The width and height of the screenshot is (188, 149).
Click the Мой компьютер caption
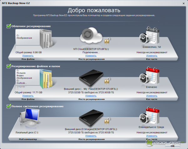point(28,139)
